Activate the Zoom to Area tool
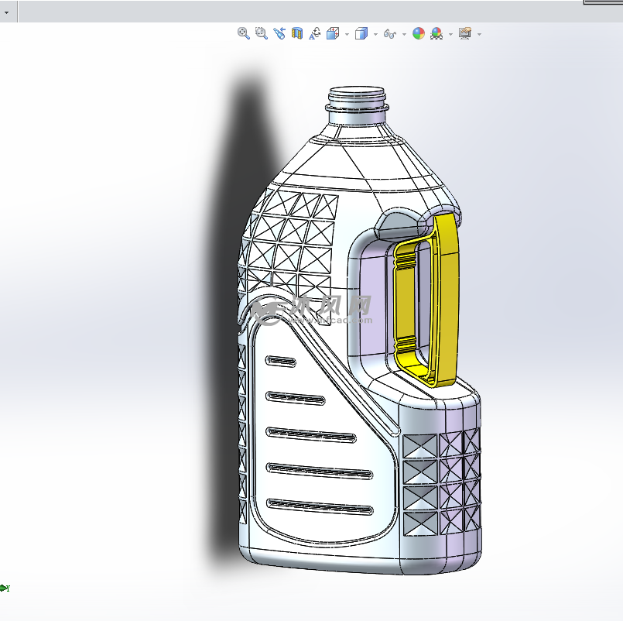The width and height of the screenshot is (623, 621). [260, 34]
